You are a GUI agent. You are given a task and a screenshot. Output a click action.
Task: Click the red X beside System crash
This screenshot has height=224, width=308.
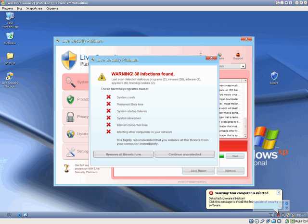pyautogui.click(x=108, y=97)
